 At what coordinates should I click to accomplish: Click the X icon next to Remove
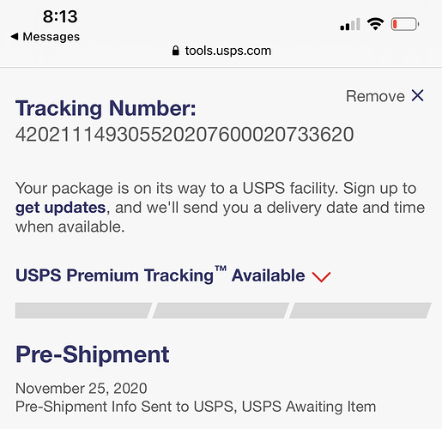[x=417, y=95]
